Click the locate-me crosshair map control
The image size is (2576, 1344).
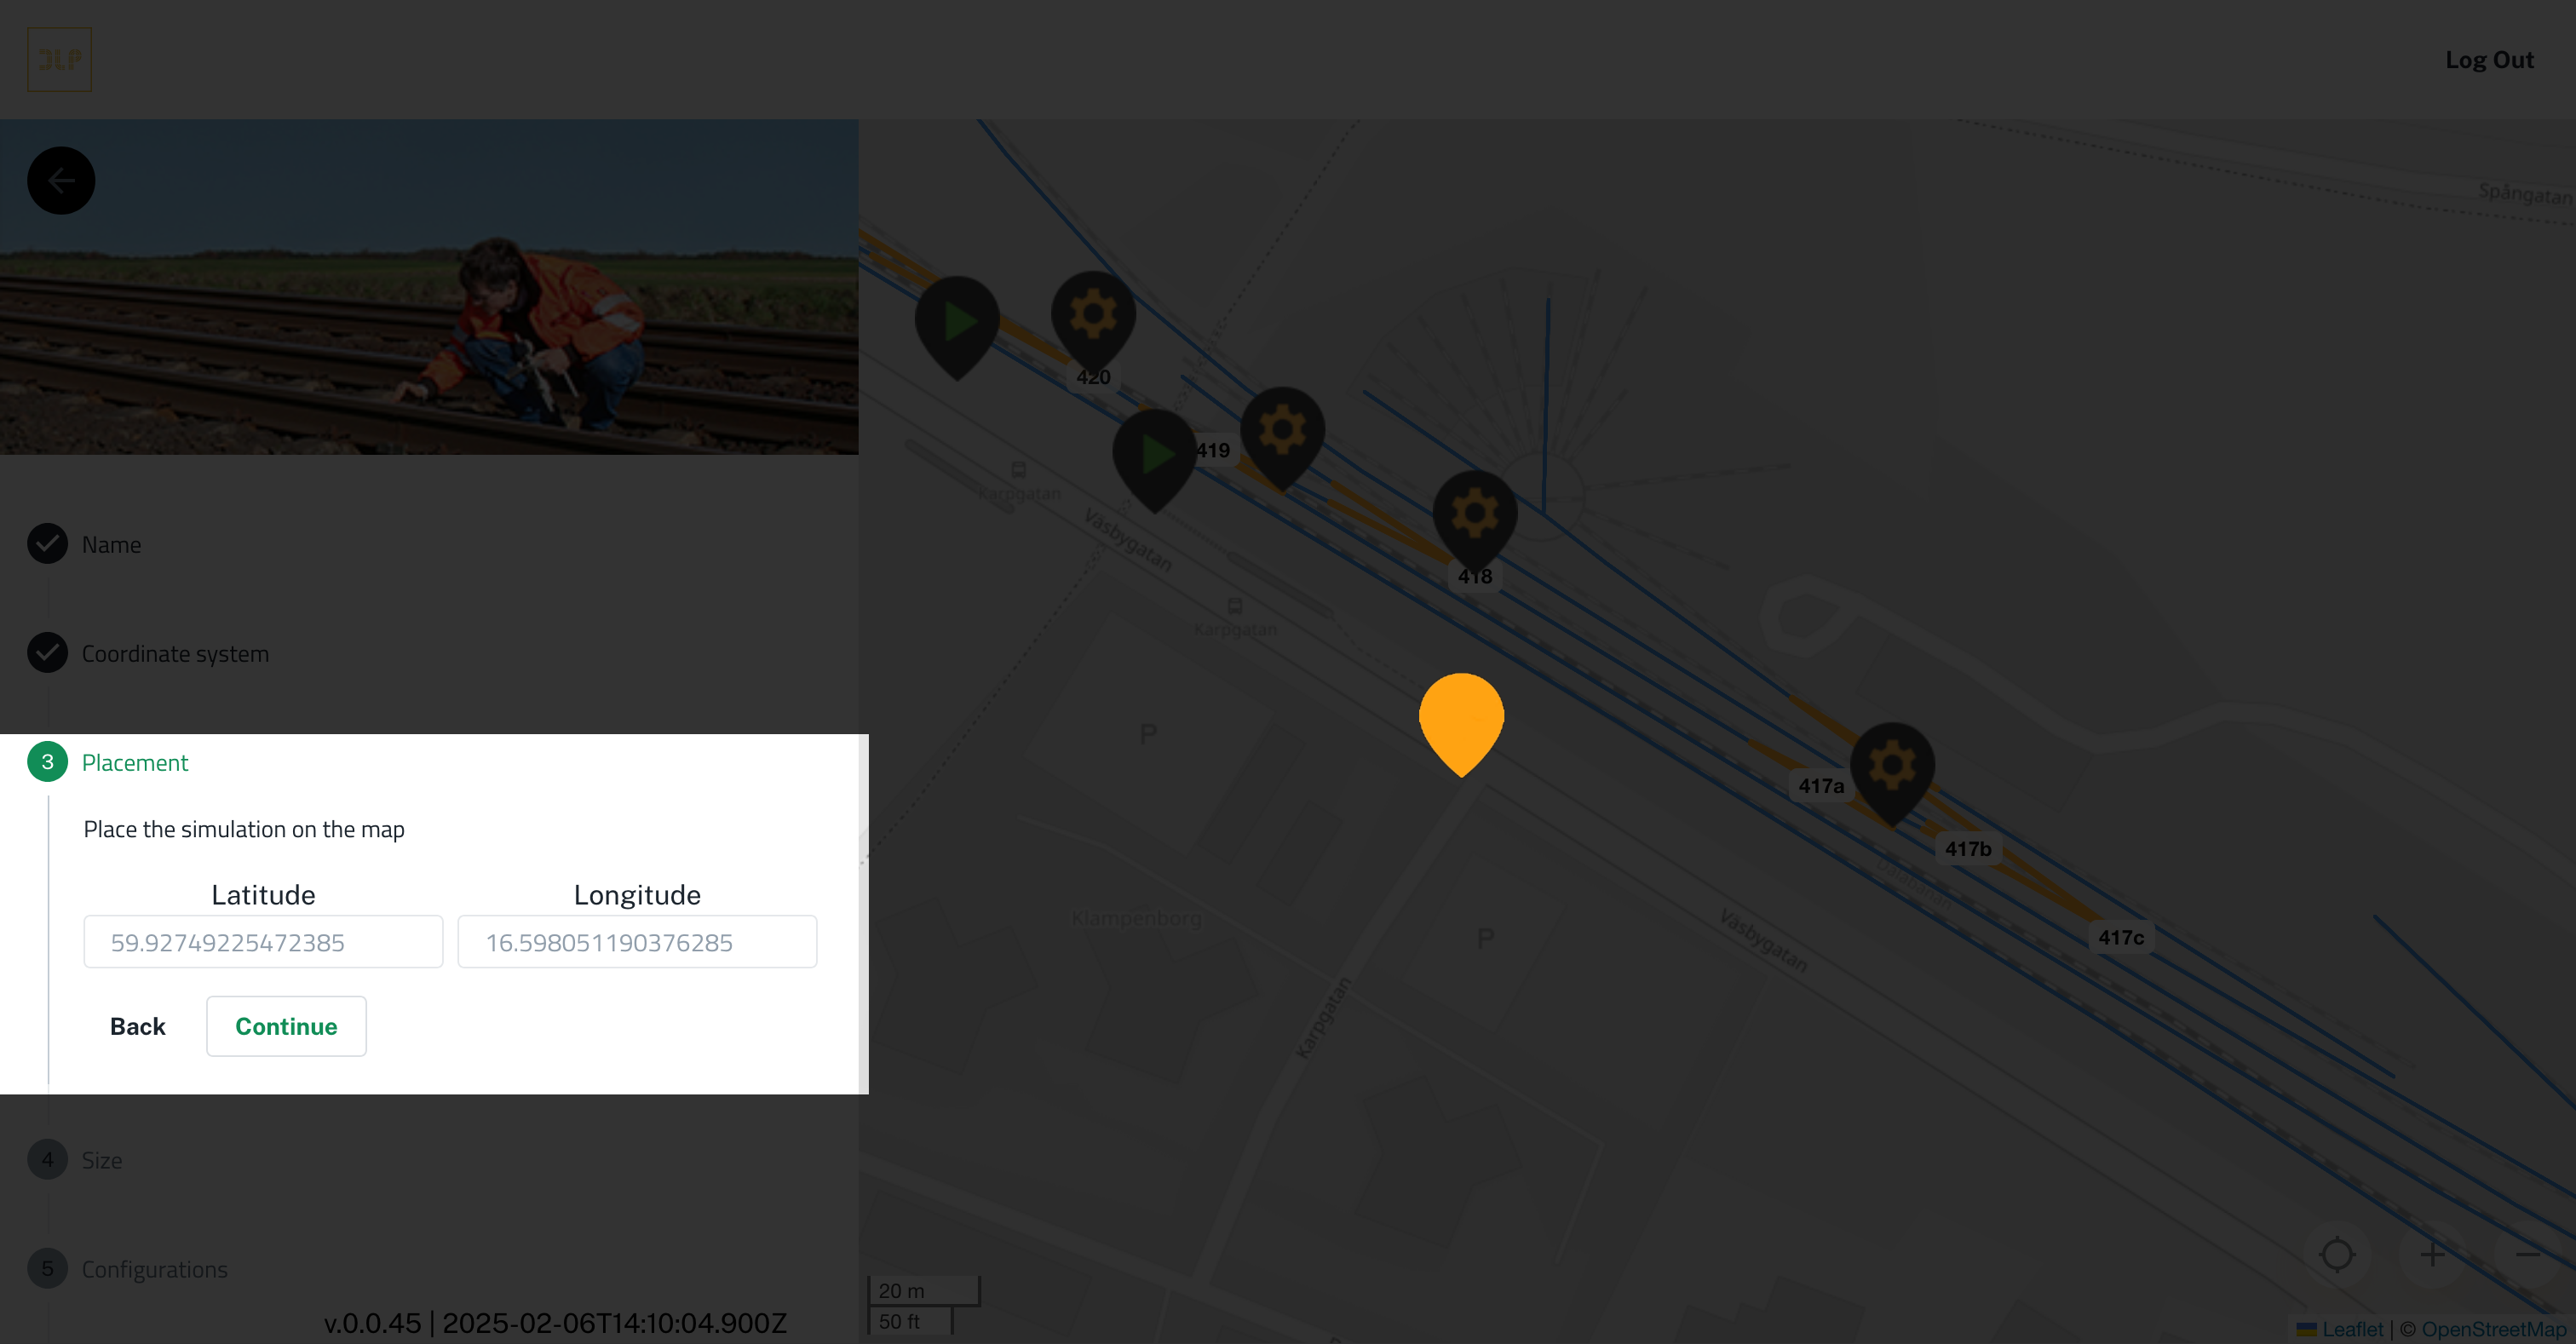click(x=2337, y=1253)
